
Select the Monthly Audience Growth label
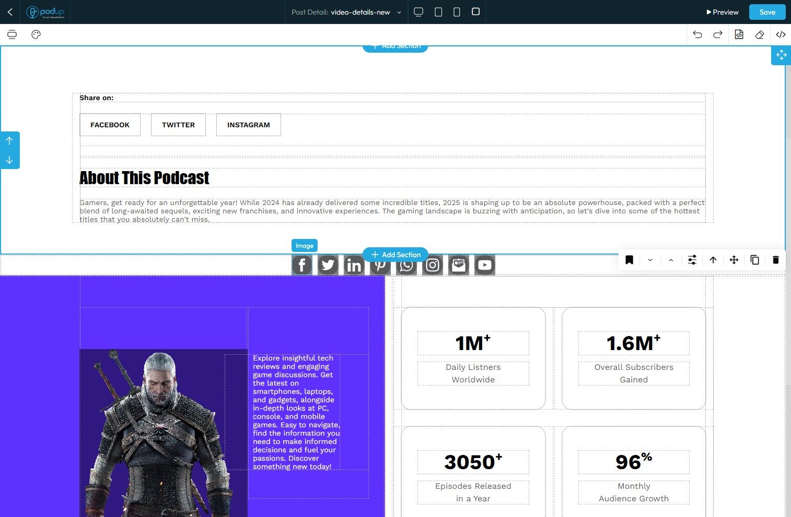634,492
